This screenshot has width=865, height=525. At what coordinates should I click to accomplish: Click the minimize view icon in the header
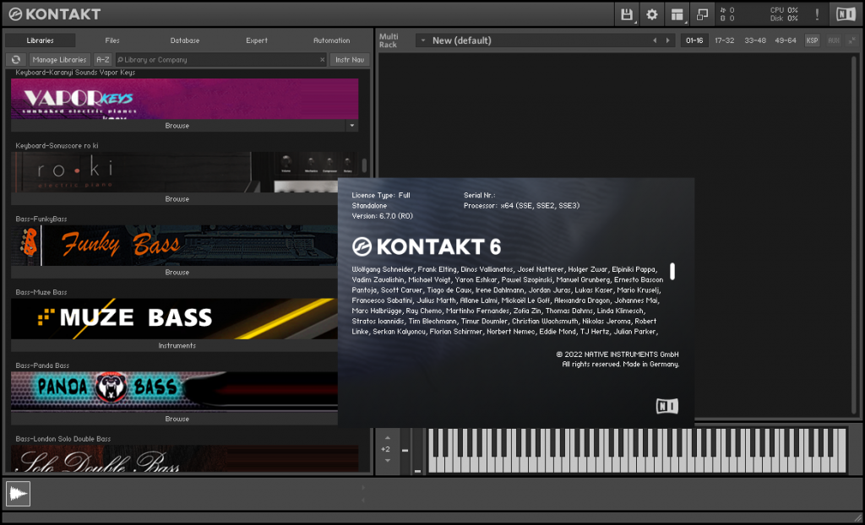pos(702,14)
